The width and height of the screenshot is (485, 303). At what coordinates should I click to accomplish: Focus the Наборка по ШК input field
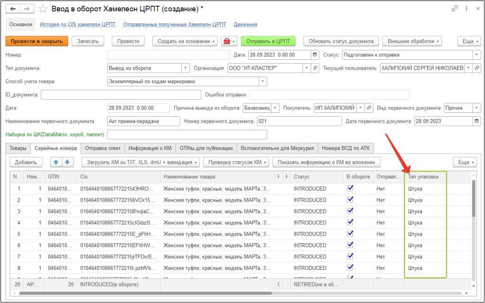coord(187,135)
